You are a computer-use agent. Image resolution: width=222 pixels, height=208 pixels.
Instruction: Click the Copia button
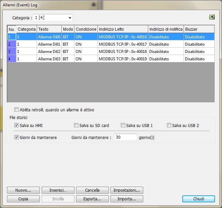coord(23,199)
